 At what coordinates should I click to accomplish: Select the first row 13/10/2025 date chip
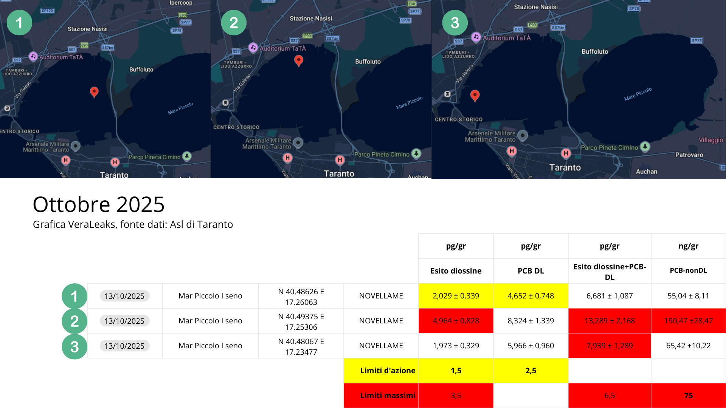point(124,296)
